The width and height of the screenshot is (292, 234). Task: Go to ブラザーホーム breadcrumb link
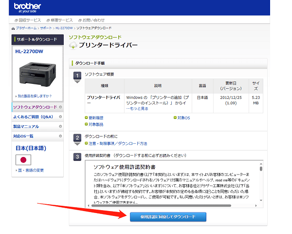(26, 28)
